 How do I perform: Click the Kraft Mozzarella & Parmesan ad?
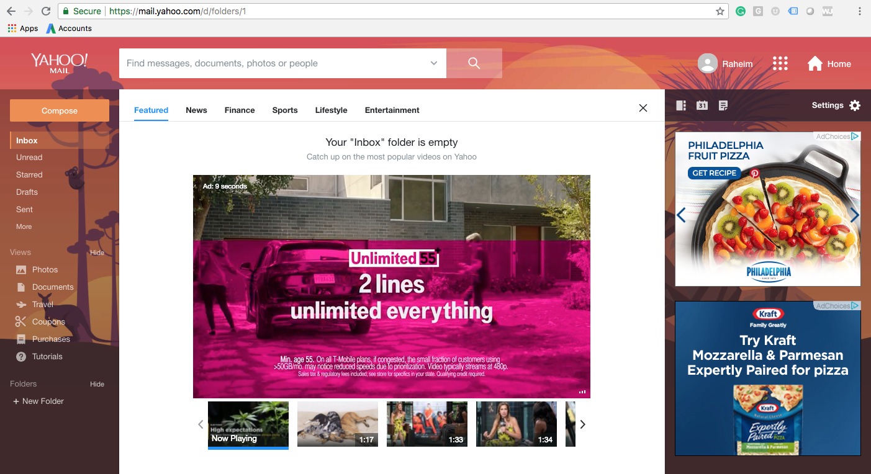pos(768,378)
